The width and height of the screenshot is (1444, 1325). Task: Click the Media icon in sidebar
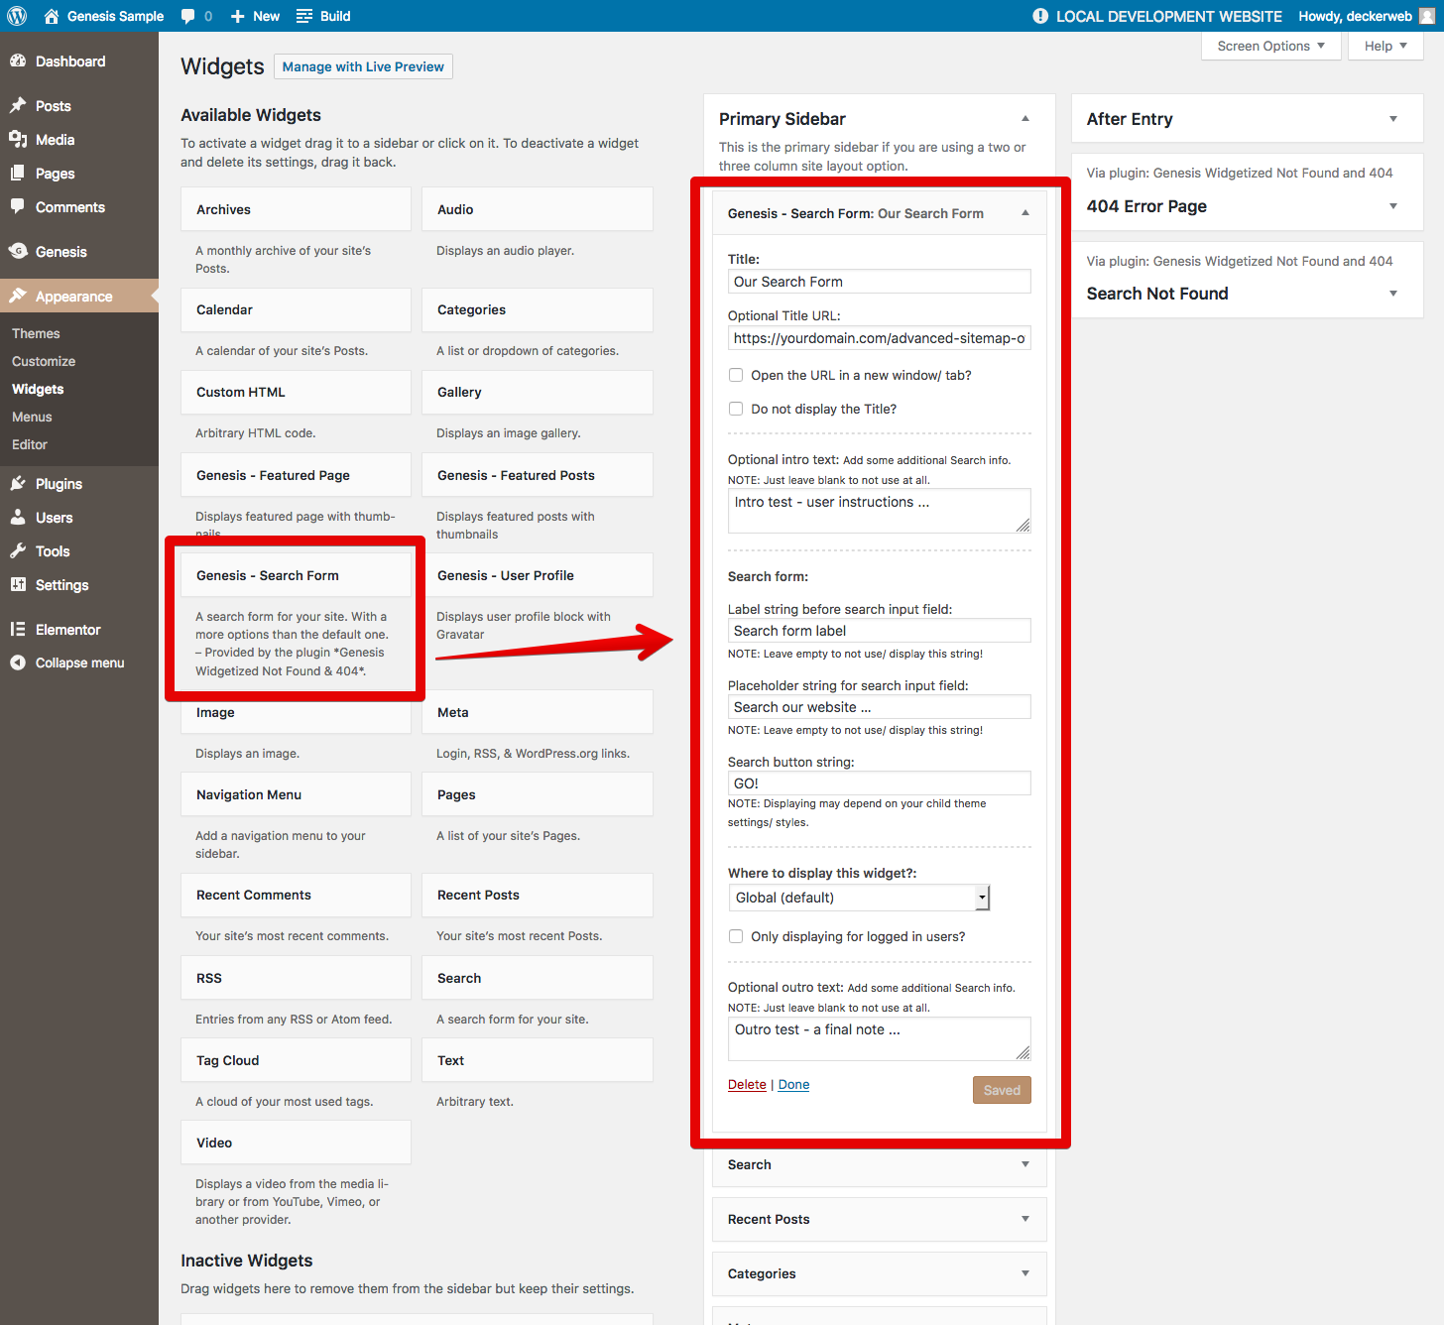tap(18, 139)
